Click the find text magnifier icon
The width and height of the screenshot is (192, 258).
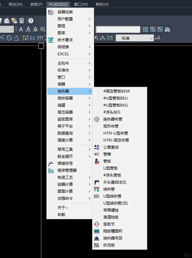pyautogui.click(x=43, y=30)
